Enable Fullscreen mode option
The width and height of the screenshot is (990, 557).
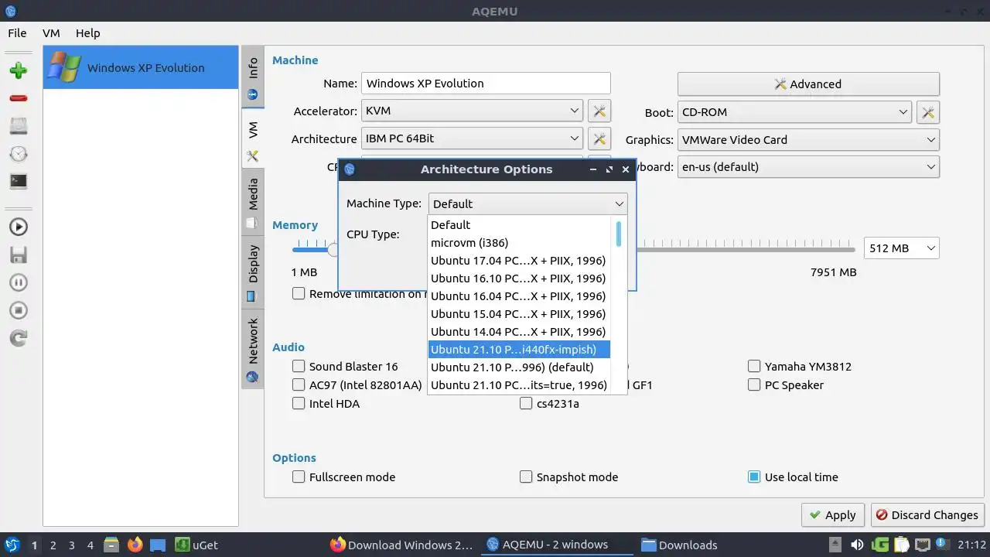click(299, 477)
